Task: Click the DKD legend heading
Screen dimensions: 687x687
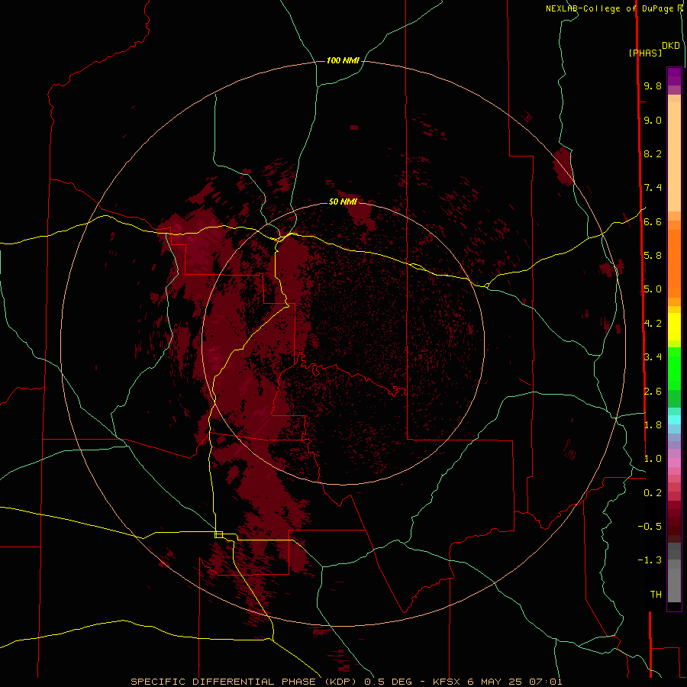Action: point(671,46)
